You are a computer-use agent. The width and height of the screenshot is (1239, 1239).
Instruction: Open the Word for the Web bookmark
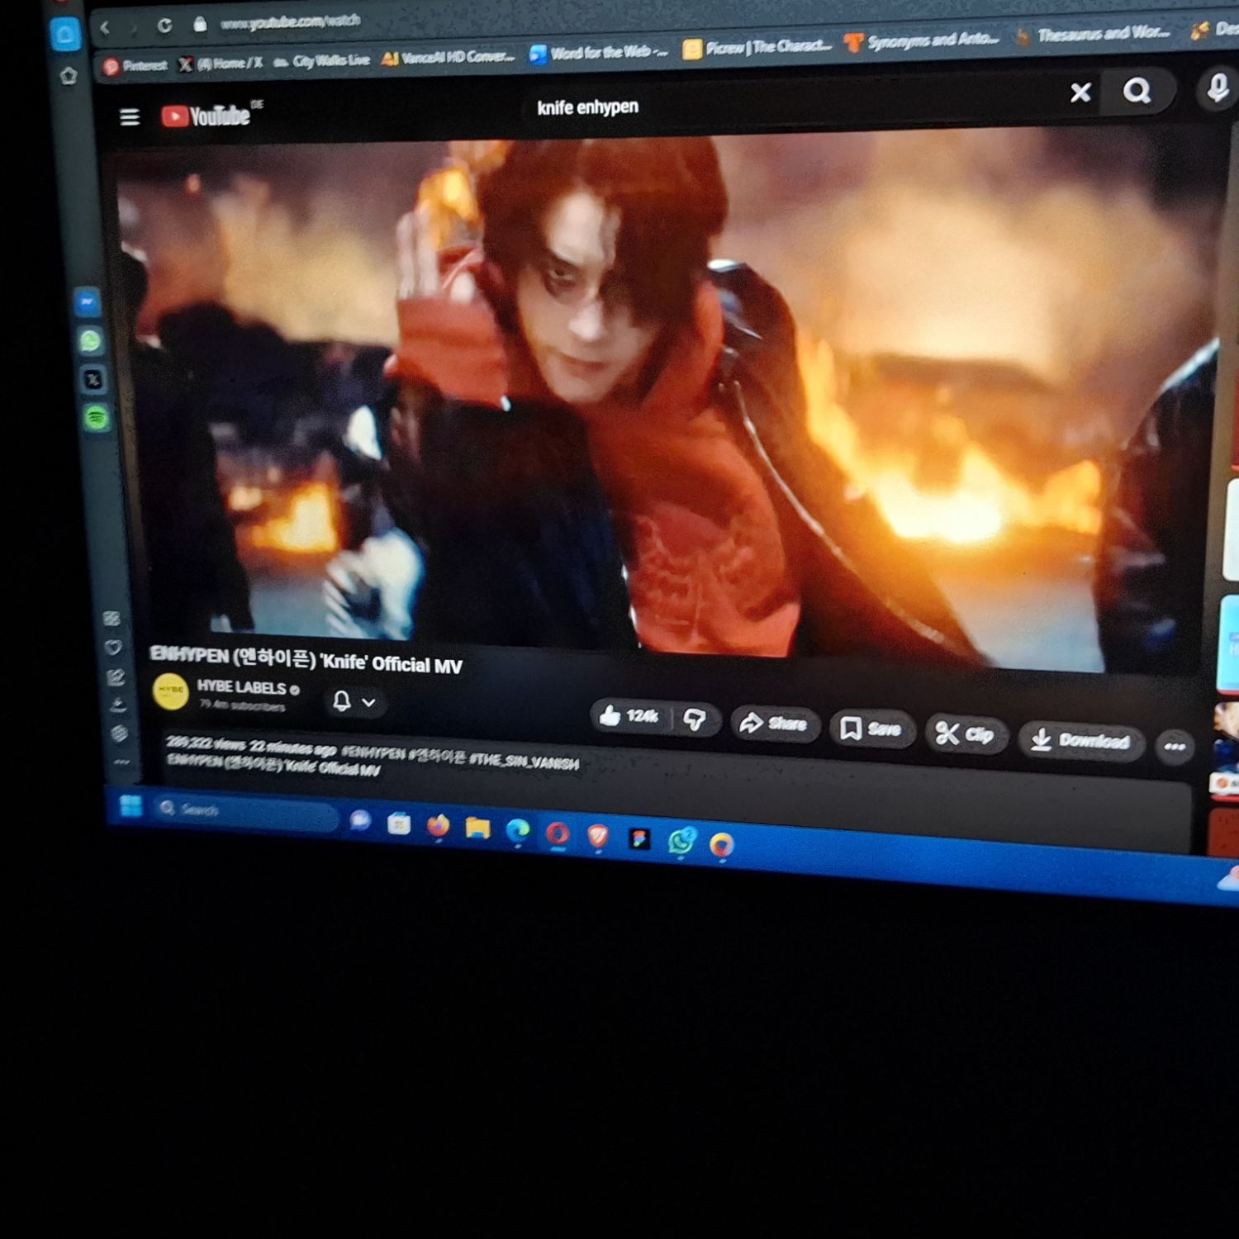tap(599, 54)
